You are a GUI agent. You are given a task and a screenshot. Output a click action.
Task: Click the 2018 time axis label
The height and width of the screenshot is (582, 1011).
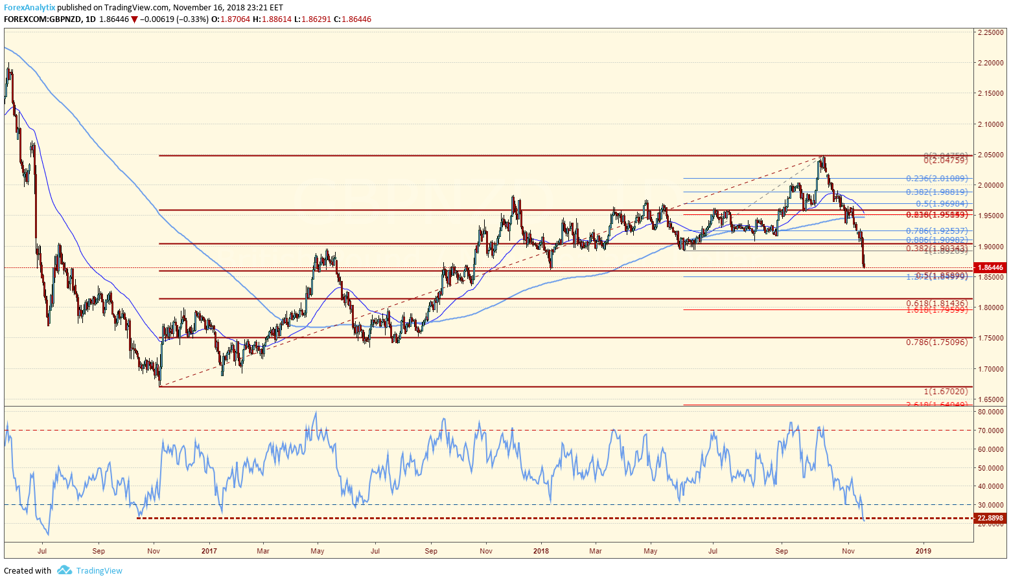coord(540,552)
